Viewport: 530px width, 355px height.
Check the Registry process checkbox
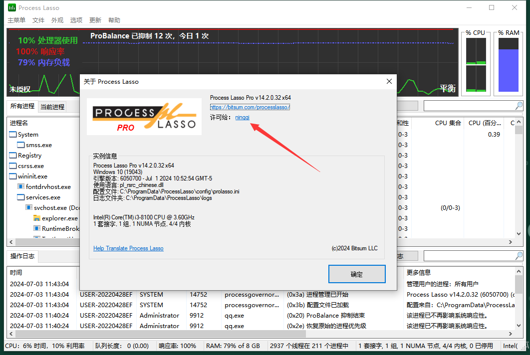pyautogui.click(x=12, y=155)
